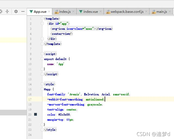Toggle fold marker at closing style line 23
174x139 pixels.
[x=42, y=130]
